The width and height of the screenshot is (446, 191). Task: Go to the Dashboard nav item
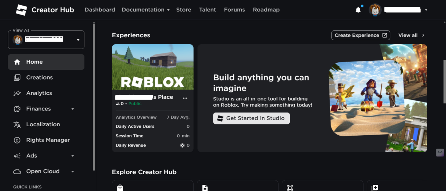[100, 10]
